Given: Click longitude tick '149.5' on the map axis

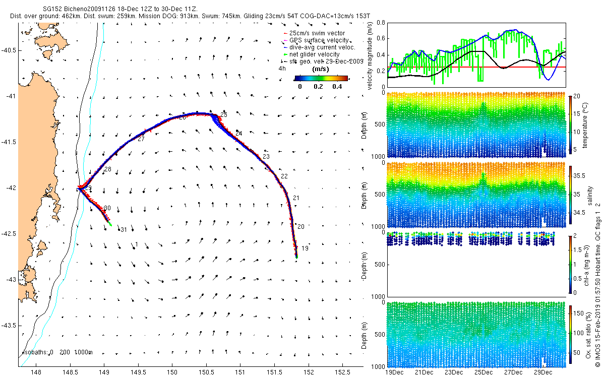Looking at the screenshot, I should tap(138, 373).
